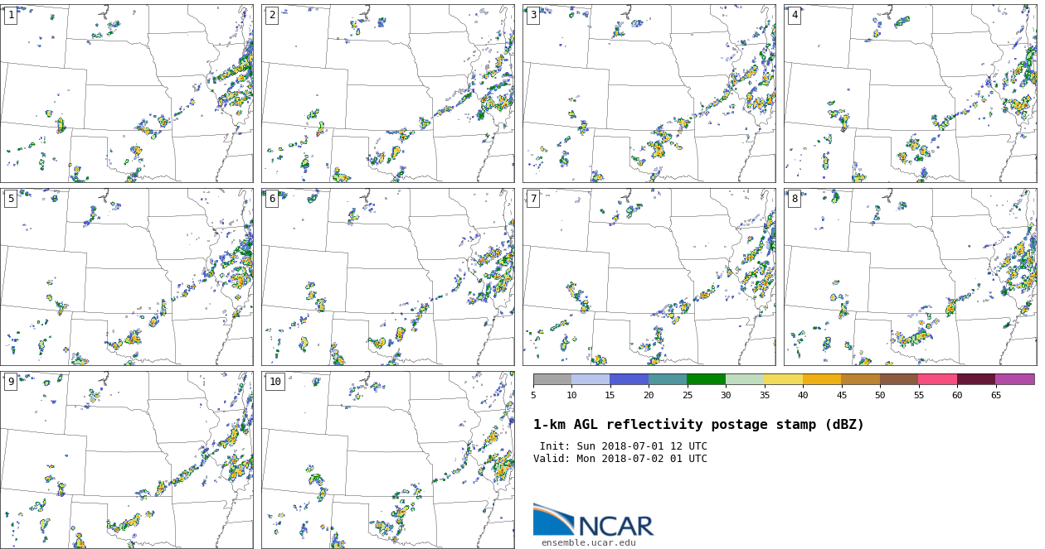The image size is (1045, 549).
Task: Click the NCAR logo
Action: coord(593,521)
